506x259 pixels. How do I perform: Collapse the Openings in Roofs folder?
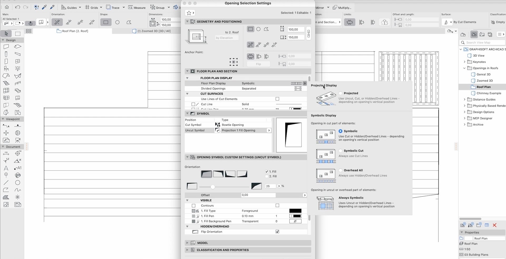tap(464, 68)
